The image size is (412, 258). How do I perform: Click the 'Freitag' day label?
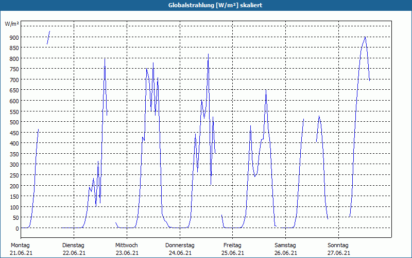click(233, 246)
